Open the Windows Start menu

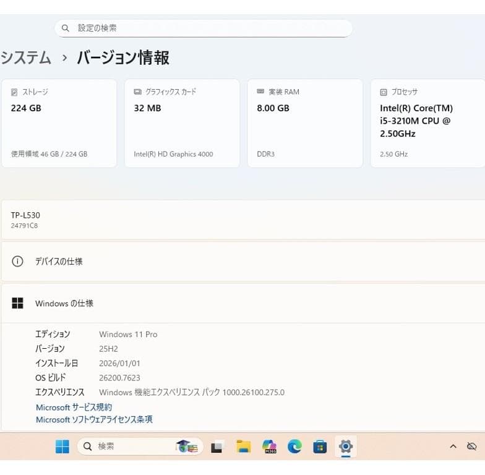pyautogui.click(x=62, y=447)
